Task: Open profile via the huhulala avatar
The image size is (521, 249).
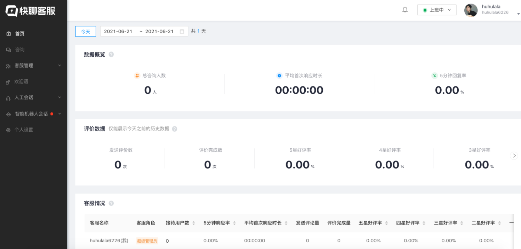Action: [x=471, y=10]
